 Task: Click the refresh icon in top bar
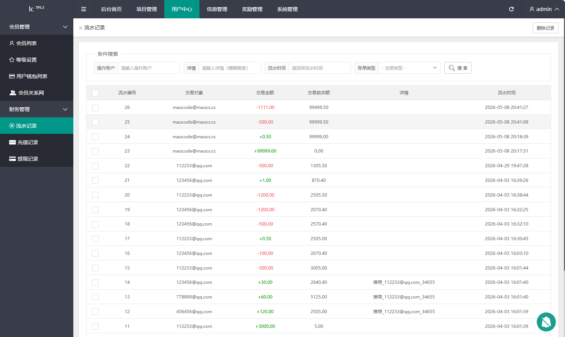tap(511, 9)
